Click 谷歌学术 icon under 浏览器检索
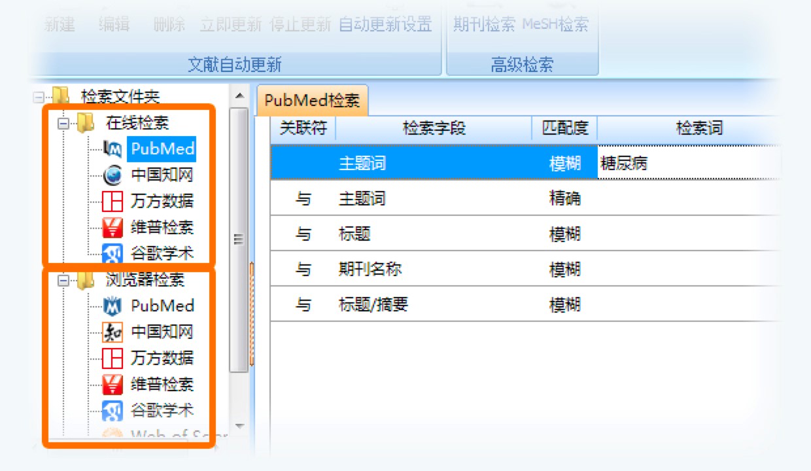The image size is (811, 471). click(112, 411)
